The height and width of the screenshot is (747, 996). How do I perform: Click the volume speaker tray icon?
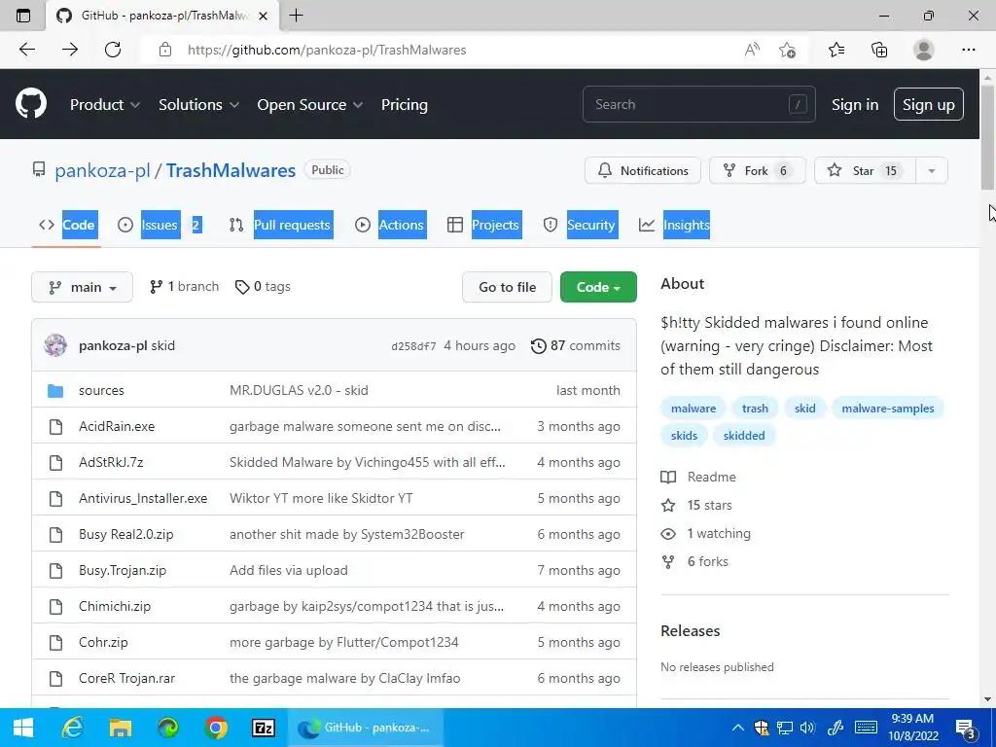click(x=807, y=728)
